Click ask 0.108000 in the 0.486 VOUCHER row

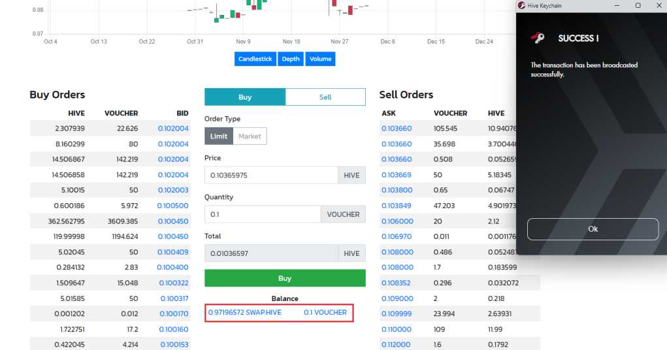pos(397,252)
